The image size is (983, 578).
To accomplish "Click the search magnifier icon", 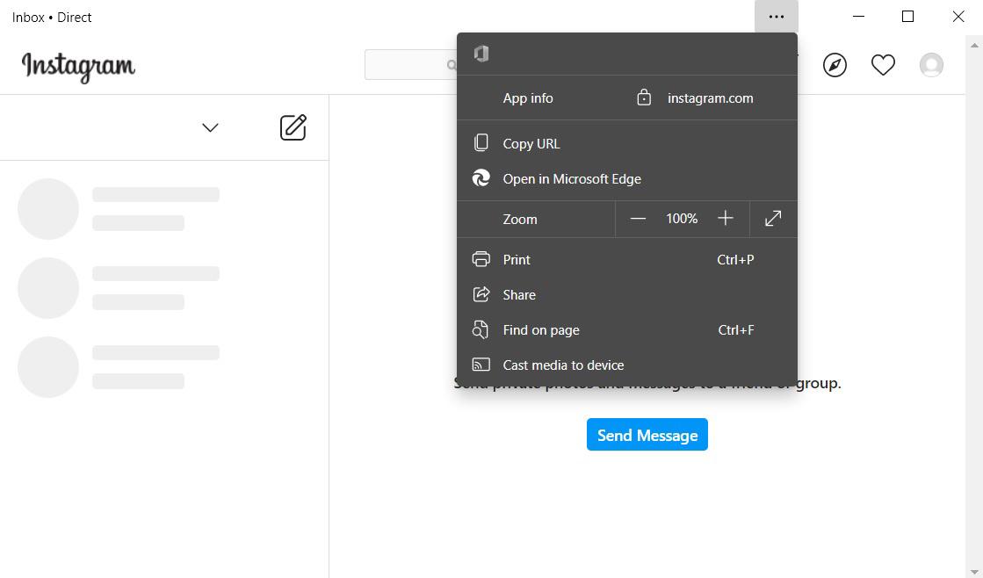I will 452,64.
